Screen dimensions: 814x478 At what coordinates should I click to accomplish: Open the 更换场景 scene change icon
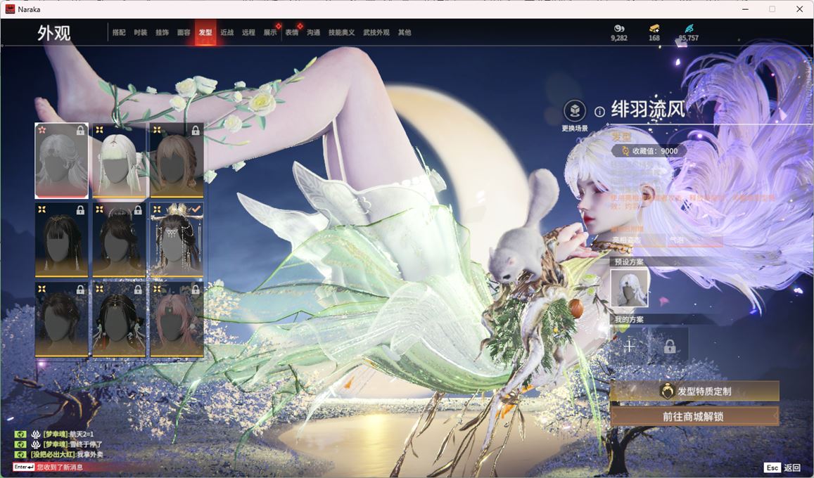pos(575,110)
